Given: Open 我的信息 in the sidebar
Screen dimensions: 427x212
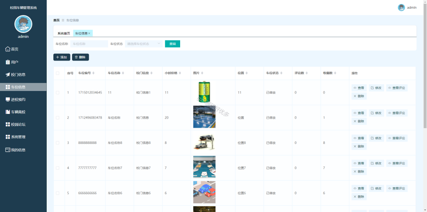Looking at the screenshot, I should click(x=23, y=150).
